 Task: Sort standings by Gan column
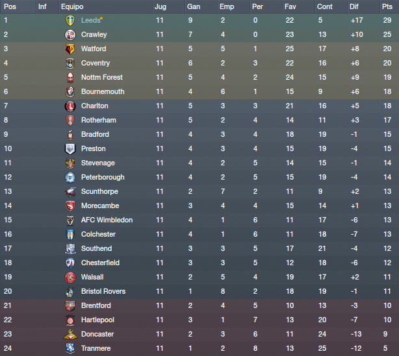194,6
